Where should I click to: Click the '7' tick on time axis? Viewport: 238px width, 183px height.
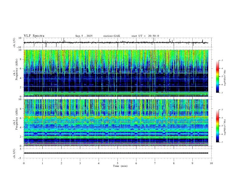pyautogui.click(x=155, y=163)
